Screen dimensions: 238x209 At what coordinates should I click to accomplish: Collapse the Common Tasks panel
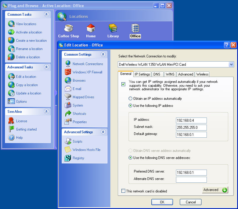coord(47,15)
